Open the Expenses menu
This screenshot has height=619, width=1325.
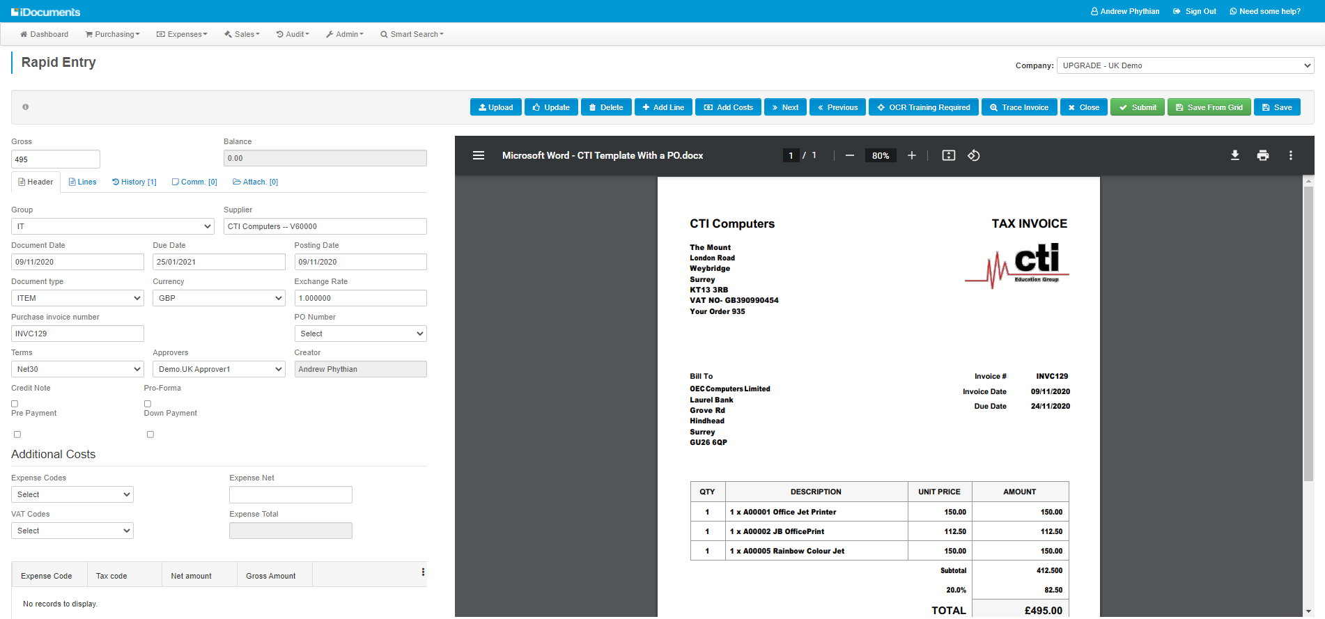click(x=182, y=34)
